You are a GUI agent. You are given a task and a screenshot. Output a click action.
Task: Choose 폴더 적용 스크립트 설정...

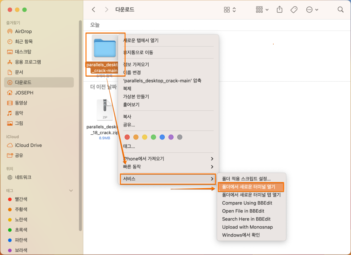[x=251, y=179]
